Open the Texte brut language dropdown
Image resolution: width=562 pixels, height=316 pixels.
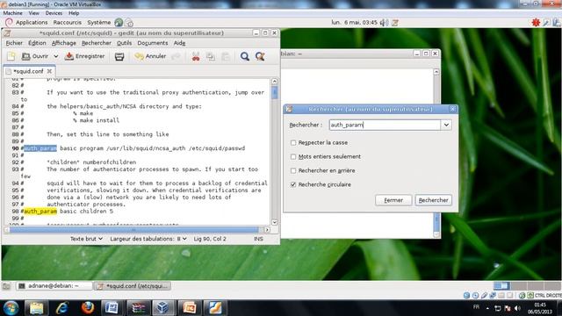tap(86, 239)
